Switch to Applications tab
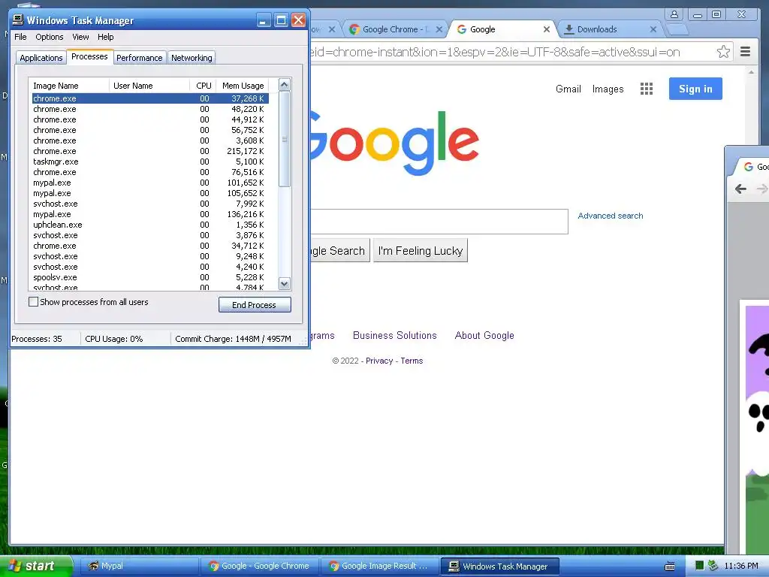This screenshot has width=769, height=577. point(41,58)
